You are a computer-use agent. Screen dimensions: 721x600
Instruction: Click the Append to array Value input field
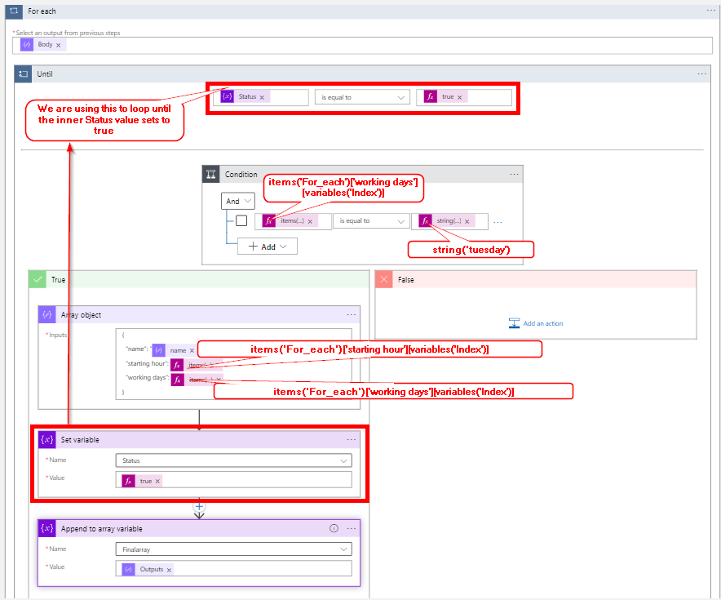point(233,568)
